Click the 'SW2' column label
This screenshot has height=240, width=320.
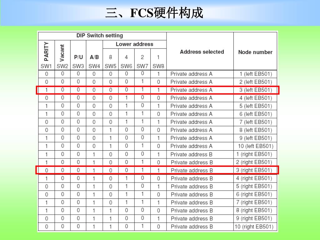coord(62,66)
